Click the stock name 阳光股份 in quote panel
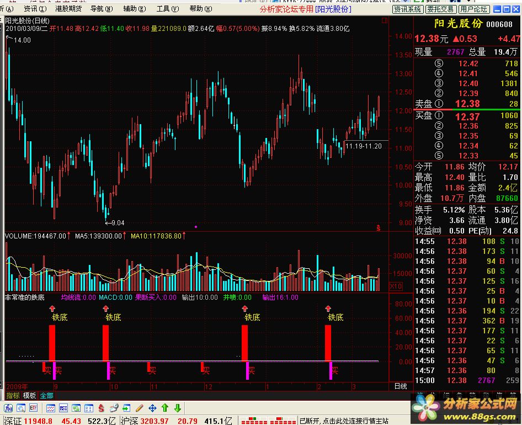The width and height of the screenshot is (522, 425). [458, 24]
